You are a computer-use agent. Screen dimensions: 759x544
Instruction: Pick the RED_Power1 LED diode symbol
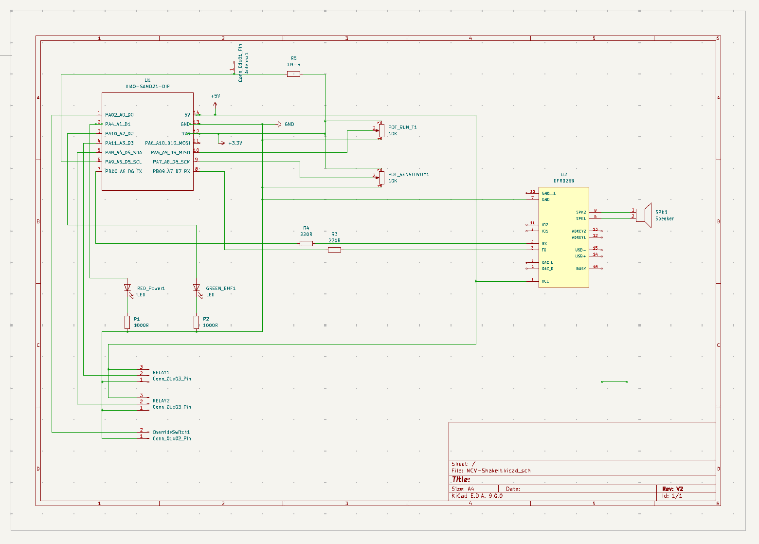[x=127, y=288]
